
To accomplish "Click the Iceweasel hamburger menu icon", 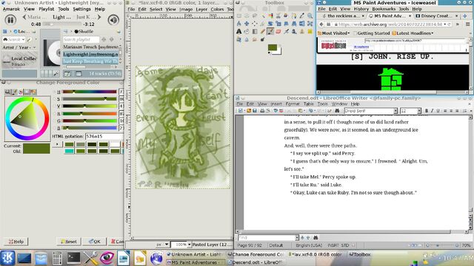I will coord(467,24).
